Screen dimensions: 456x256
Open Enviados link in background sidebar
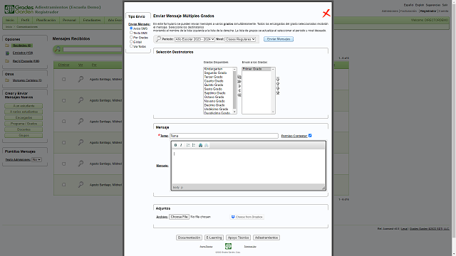coord(23,53)
